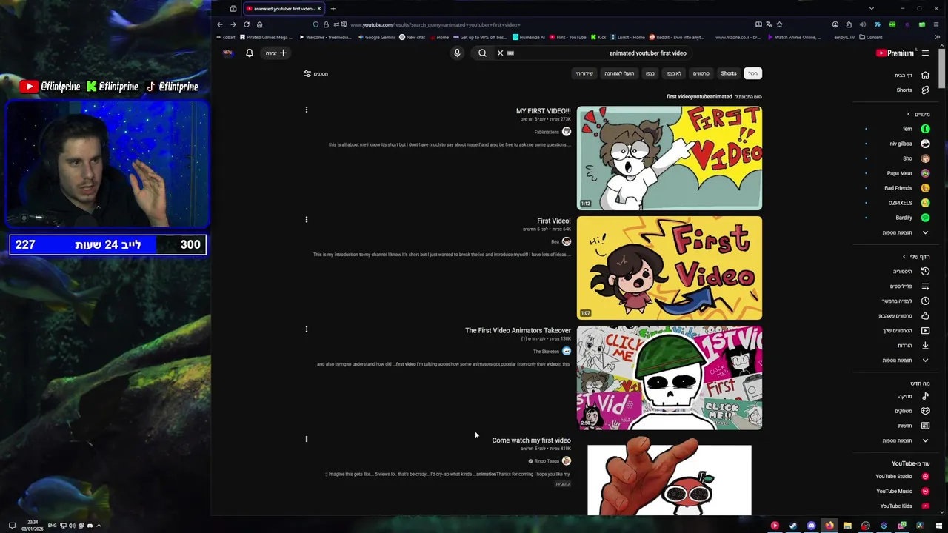Open the Music icon under Explore

coord(925,396)
